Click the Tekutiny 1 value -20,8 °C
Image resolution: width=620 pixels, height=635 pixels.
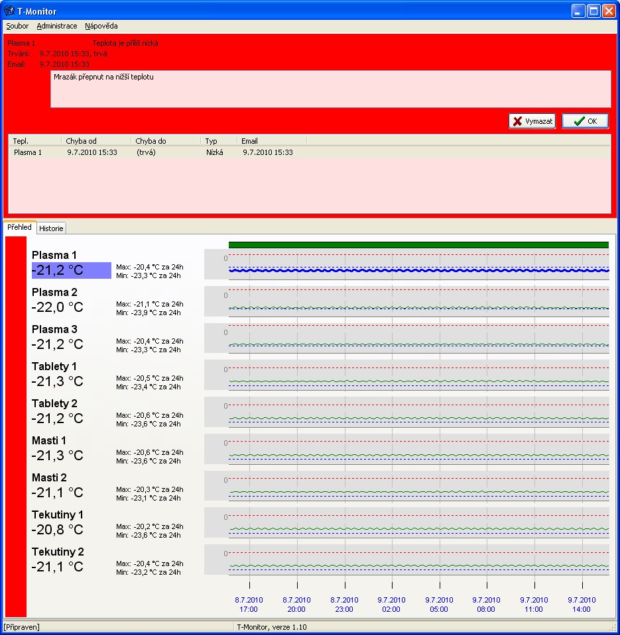(x=57, y=530)
